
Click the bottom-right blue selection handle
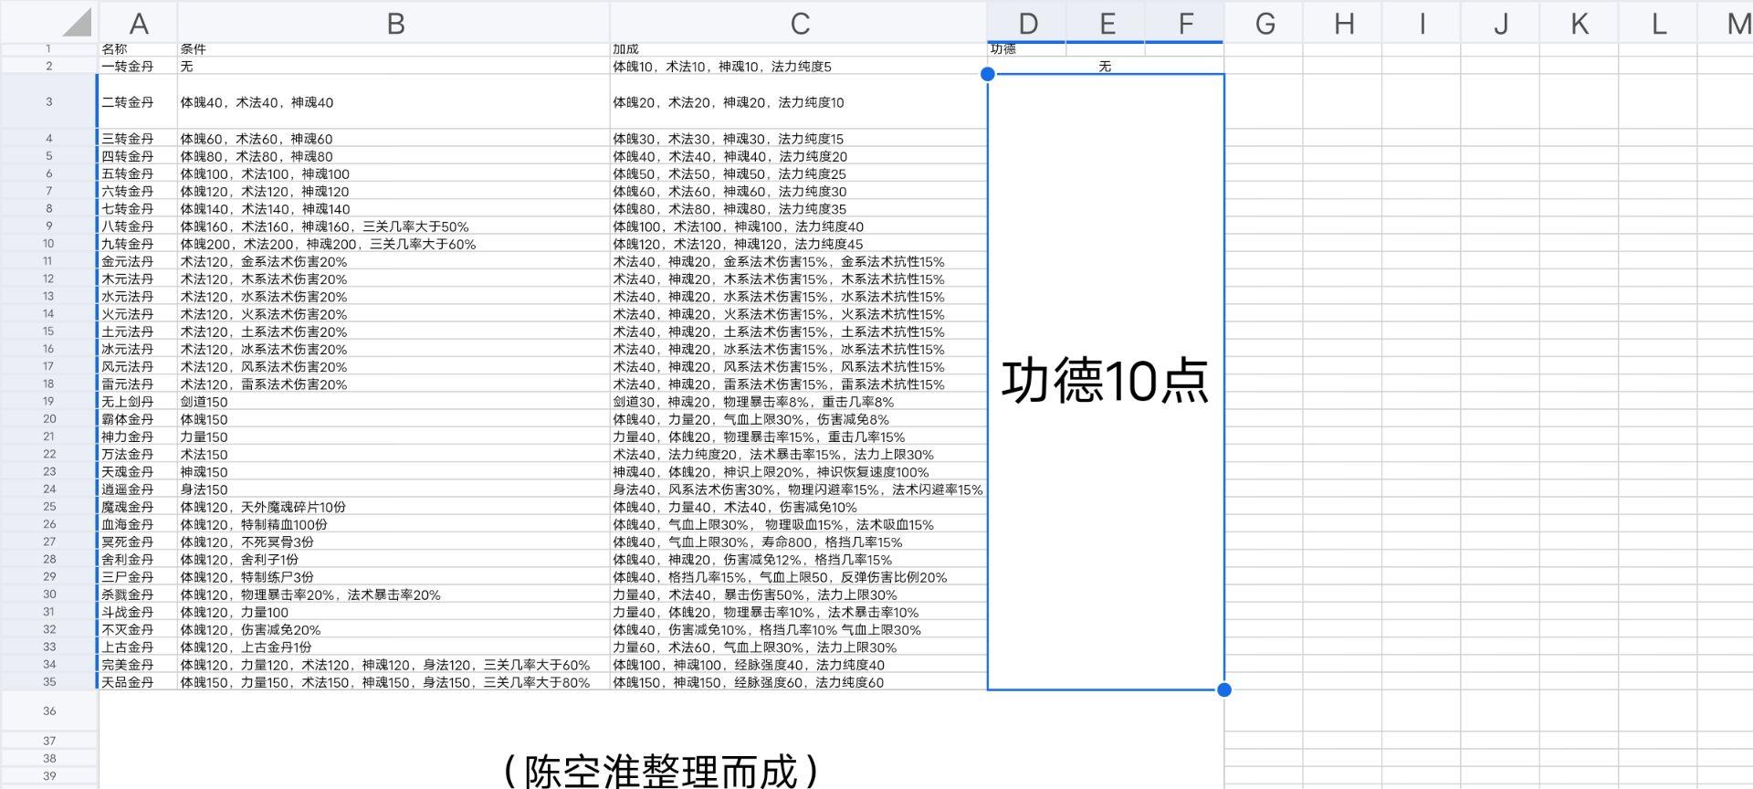(1224, 689)
